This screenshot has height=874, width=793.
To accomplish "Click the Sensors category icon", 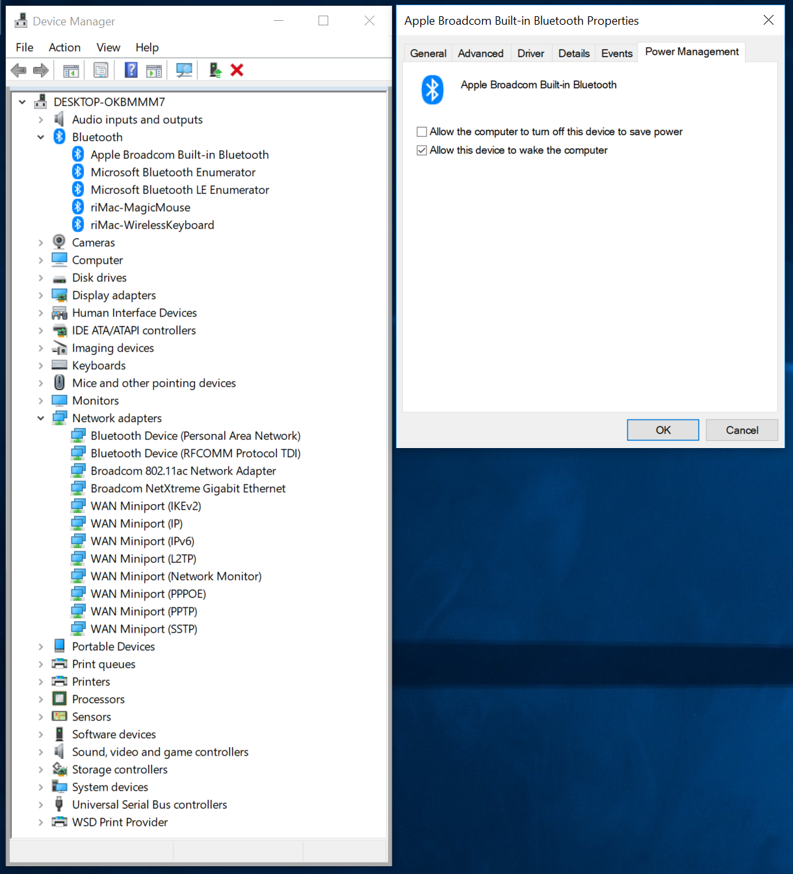I will 59,716.
